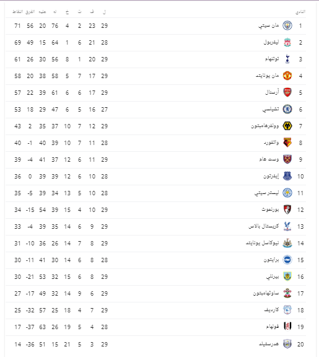Click the Watford crest in row 8
319x357 pixels.
pyautogui.click(x=287, y=143)
